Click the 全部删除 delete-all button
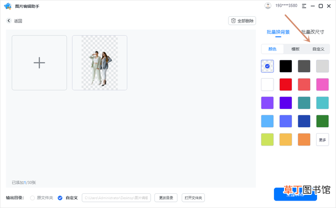Image resolution: width=336 pixels, height=208 pixels. (242, 21)
